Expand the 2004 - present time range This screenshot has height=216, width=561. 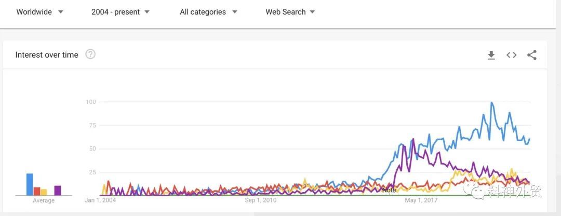tap(120, 12)
